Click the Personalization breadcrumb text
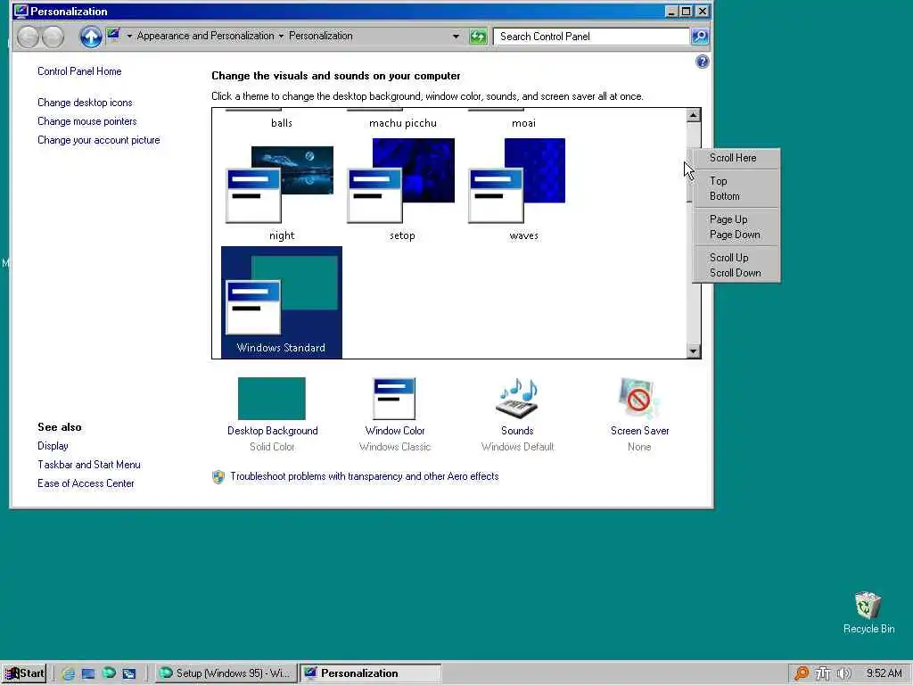Screen dimensions: 913x685 click(321, 36)
